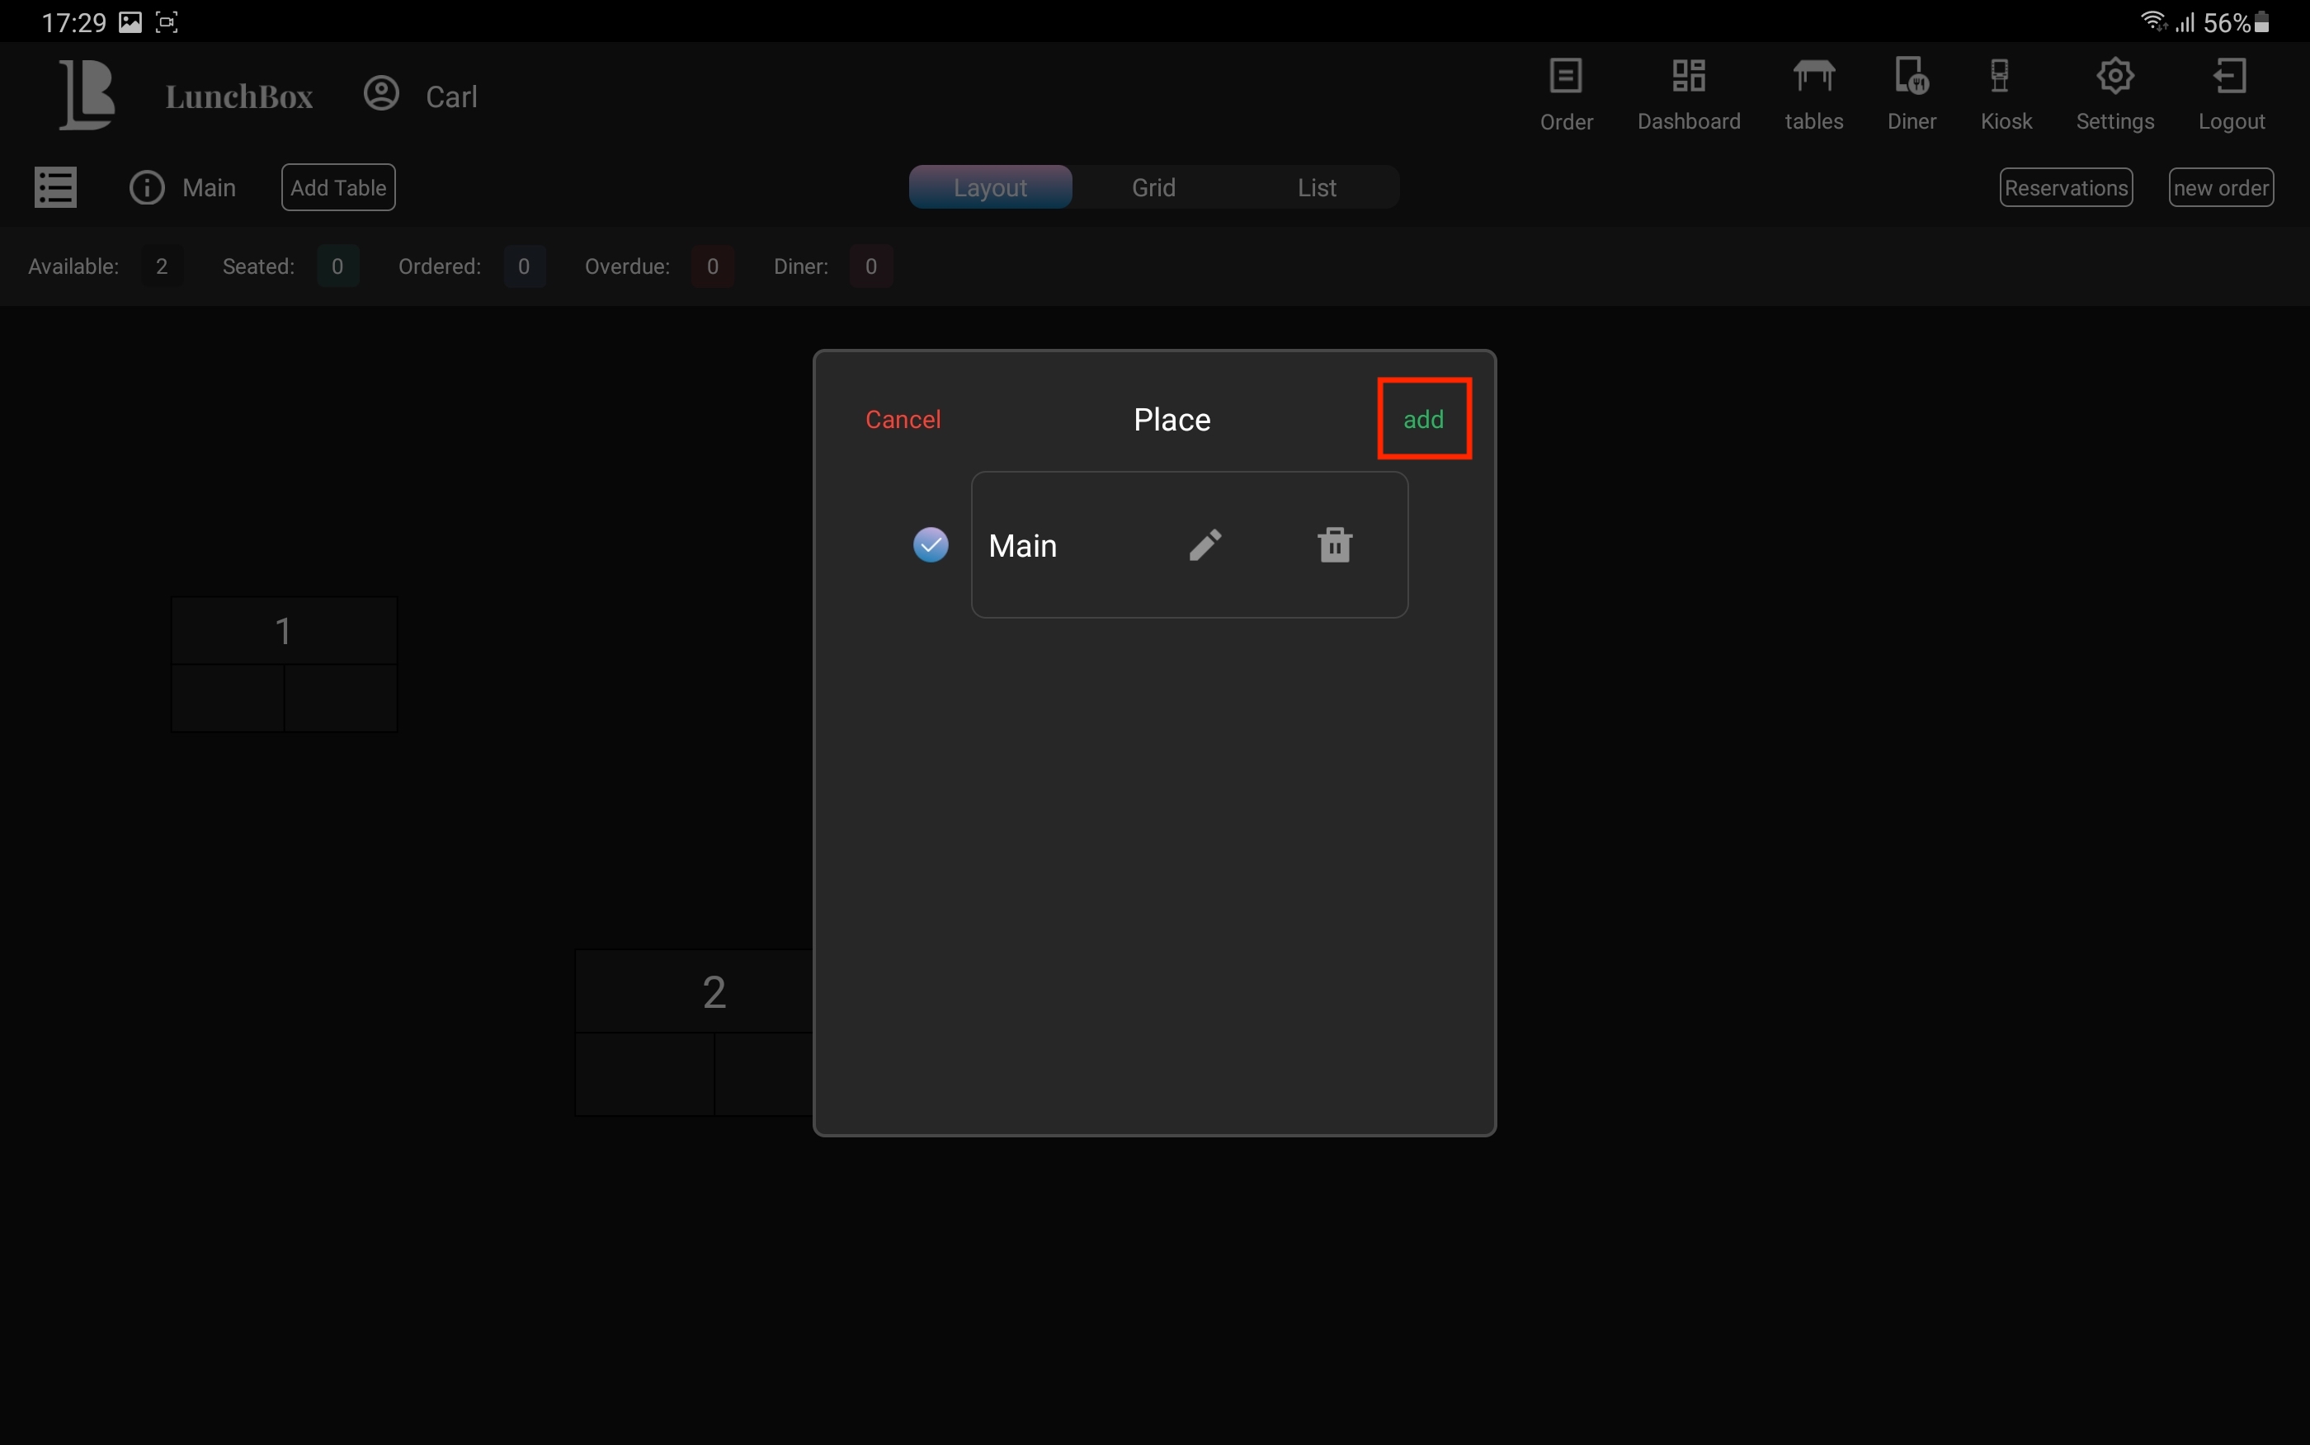Cancel the Place dialog
The height and width of the screenshot is (1445, 2310).
tap(903, 420)
